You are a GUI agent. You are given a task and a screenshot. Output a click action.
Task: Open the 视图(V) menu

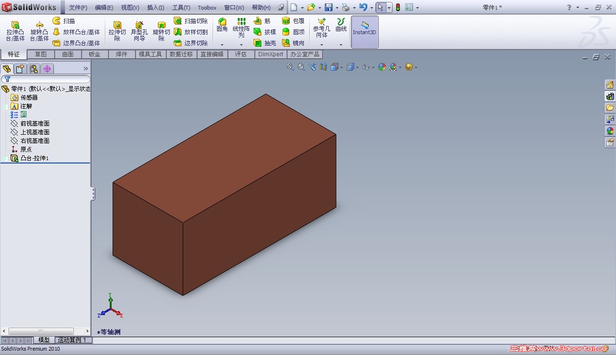(x=130, y=8)
